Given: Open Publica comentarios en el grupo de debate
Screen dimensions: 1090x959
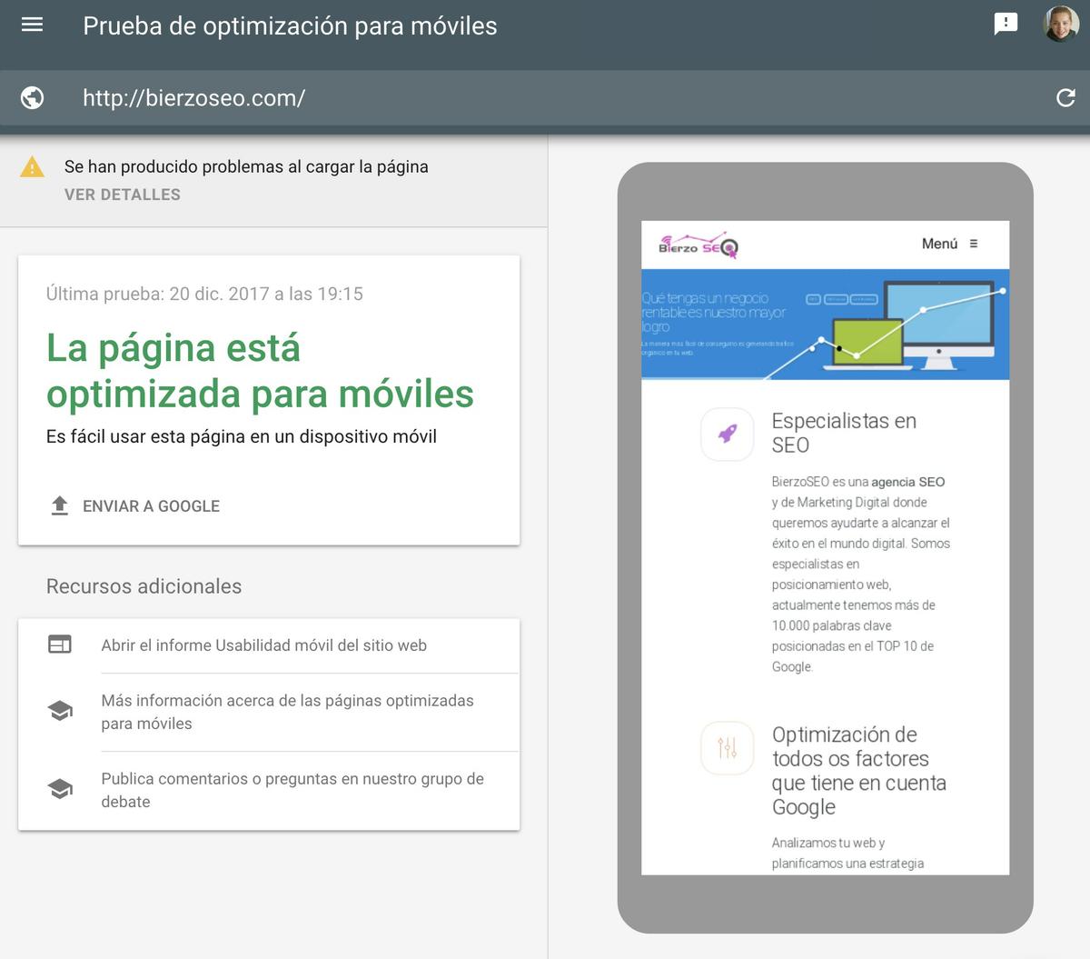Looking at the screenshot, I should coord(292,790).
